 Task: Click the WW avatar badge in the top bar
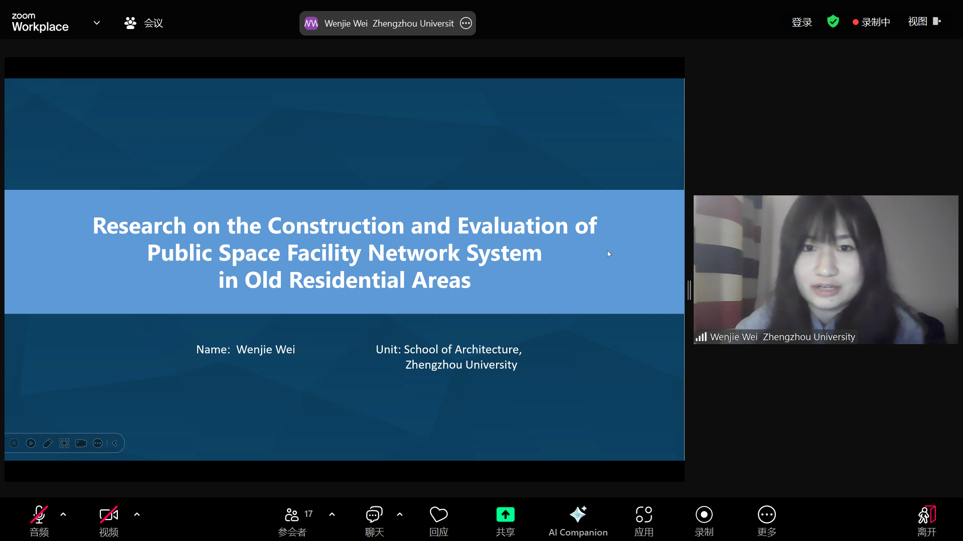coord(311,23)
